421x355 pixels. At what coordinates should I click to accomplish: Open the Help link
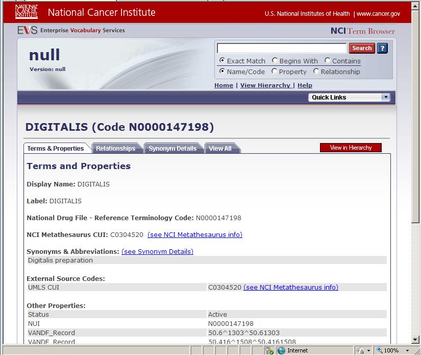click(305, 85)
